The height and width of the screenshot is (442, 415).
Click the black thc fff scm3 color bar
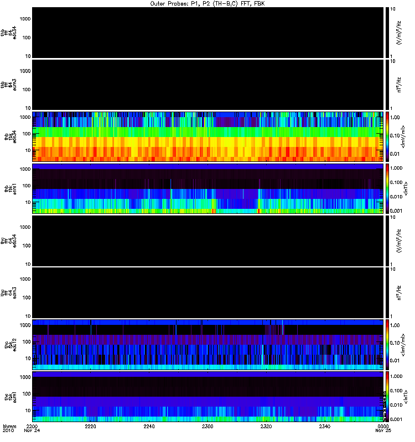(x=387, y=293)
